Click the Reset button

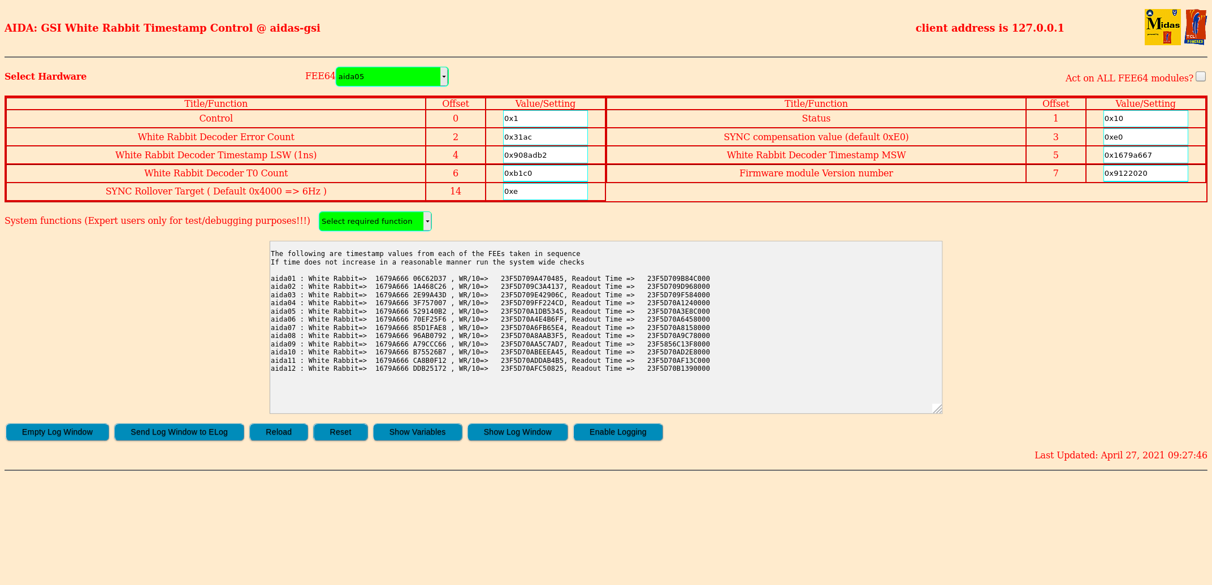click(x=340, y=432)
